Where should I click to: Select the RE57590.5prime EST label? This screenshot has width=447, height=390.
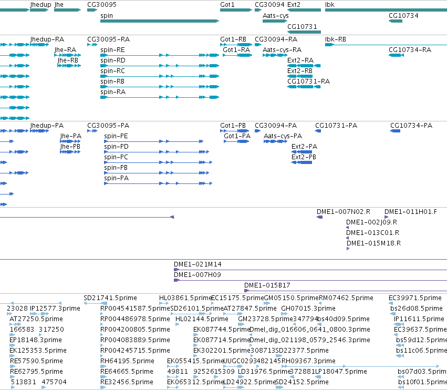point(36,361)
